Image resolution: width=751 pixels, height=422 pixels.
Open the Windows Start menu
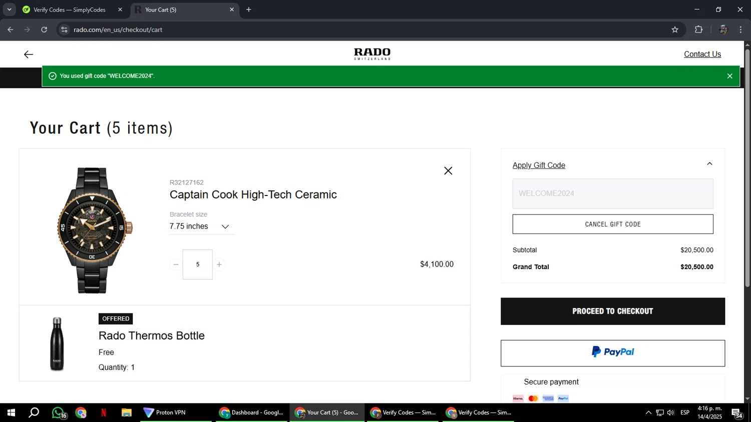tap(11, 412)
